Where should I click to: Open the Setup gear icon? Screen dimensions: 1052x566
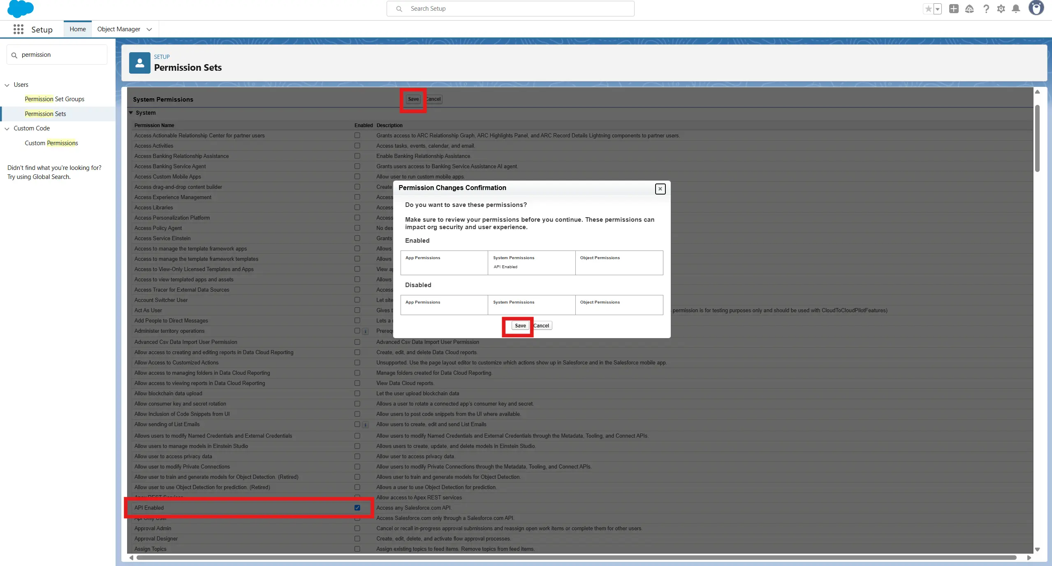1001,9
